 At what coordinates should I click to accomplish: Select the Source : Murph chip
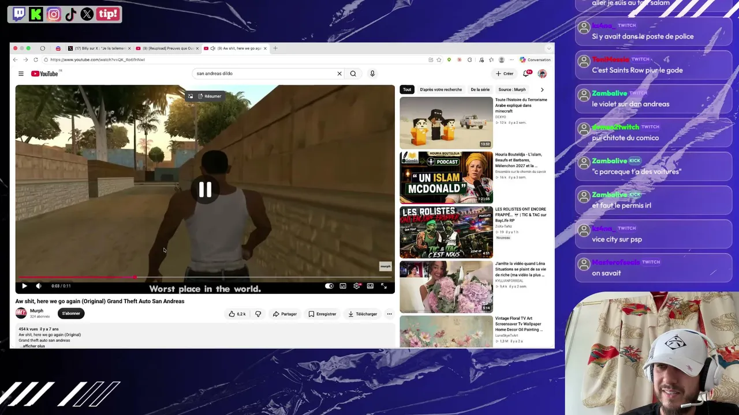pos(512,90)
